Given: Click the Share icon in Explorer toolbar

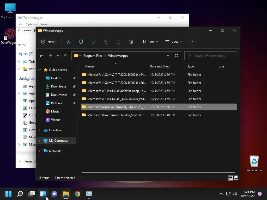Looking at the screenshot, I should [x=119, y=42].
